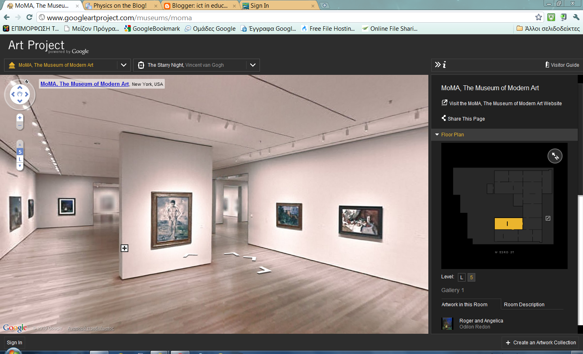Open the Room Description tab
Viewport: 583px width, 354px height.
point(524,305)
